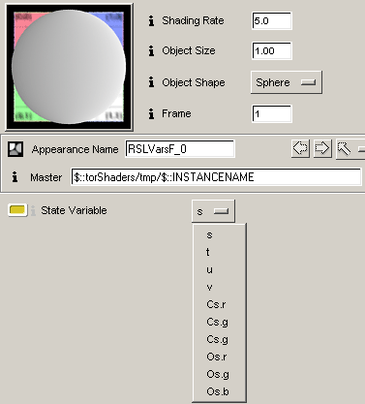Click the sphere preview thumbnail
This screenshot has width=365, height=404.
point(69,67)
